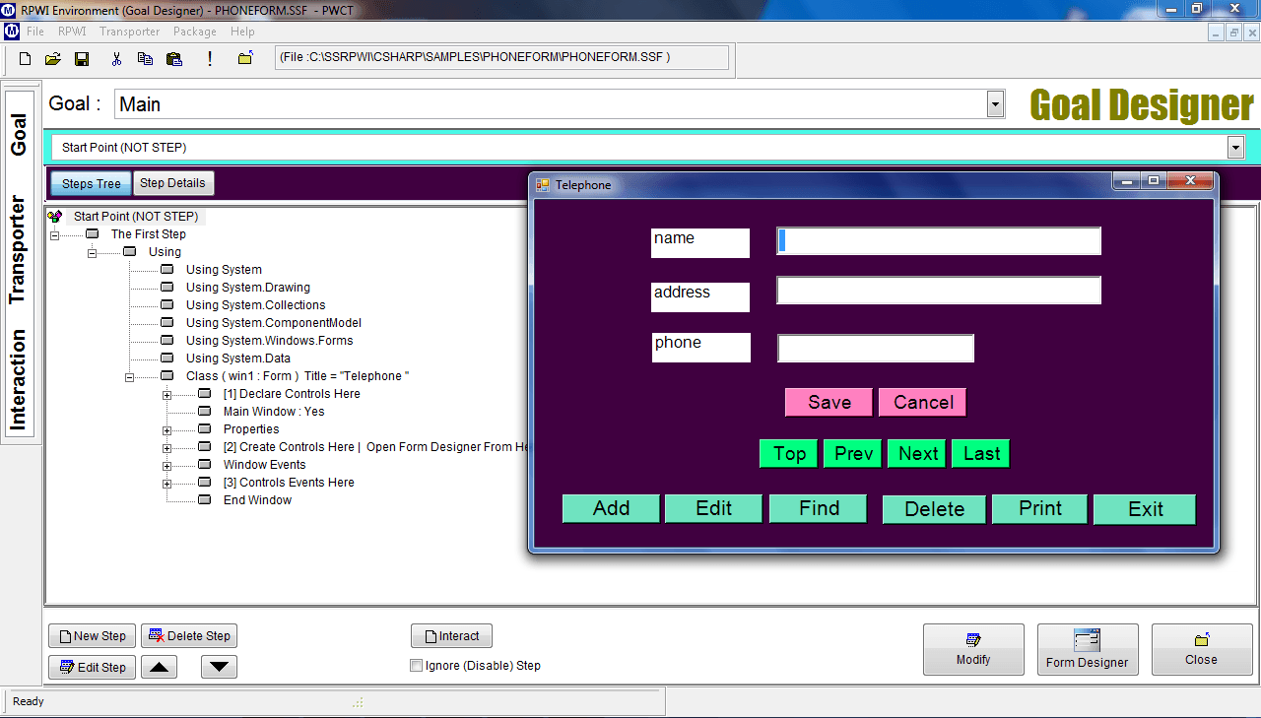Copy using the copy documents icon
The image size is (1261, 718).
pyautogui.click(x=145, y=58)
